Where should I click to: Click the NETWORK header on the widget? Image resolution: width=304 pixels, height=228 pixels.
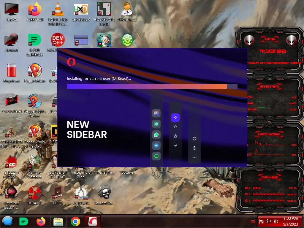[270, 134]
